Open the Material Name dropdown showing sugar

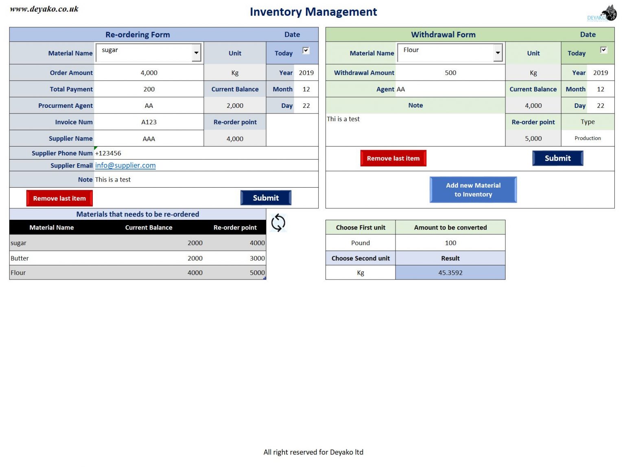197,52
